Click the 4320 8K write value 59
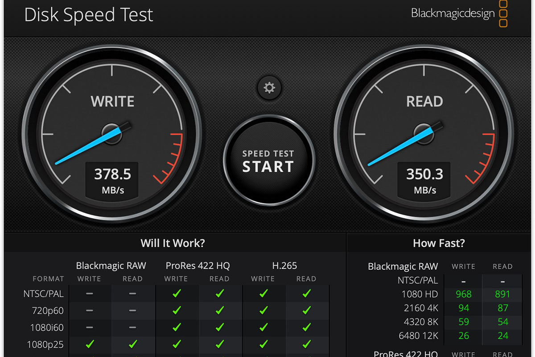 pos(464,322)
